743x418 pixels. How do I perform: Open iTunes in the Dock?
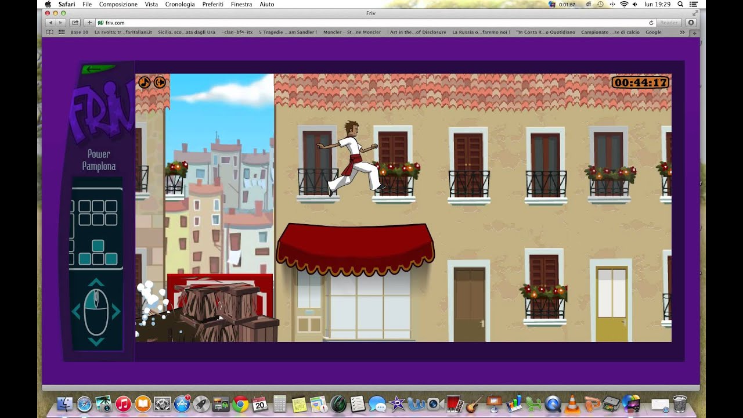pos(123,404)
